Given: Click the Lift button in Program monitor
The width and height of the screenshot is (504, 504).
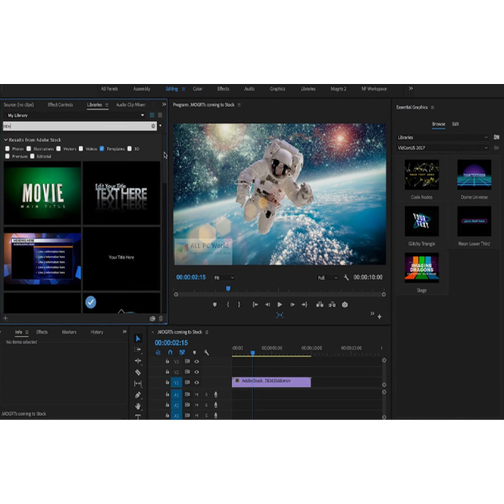Looking at the screenshot, I should [319, 304].
